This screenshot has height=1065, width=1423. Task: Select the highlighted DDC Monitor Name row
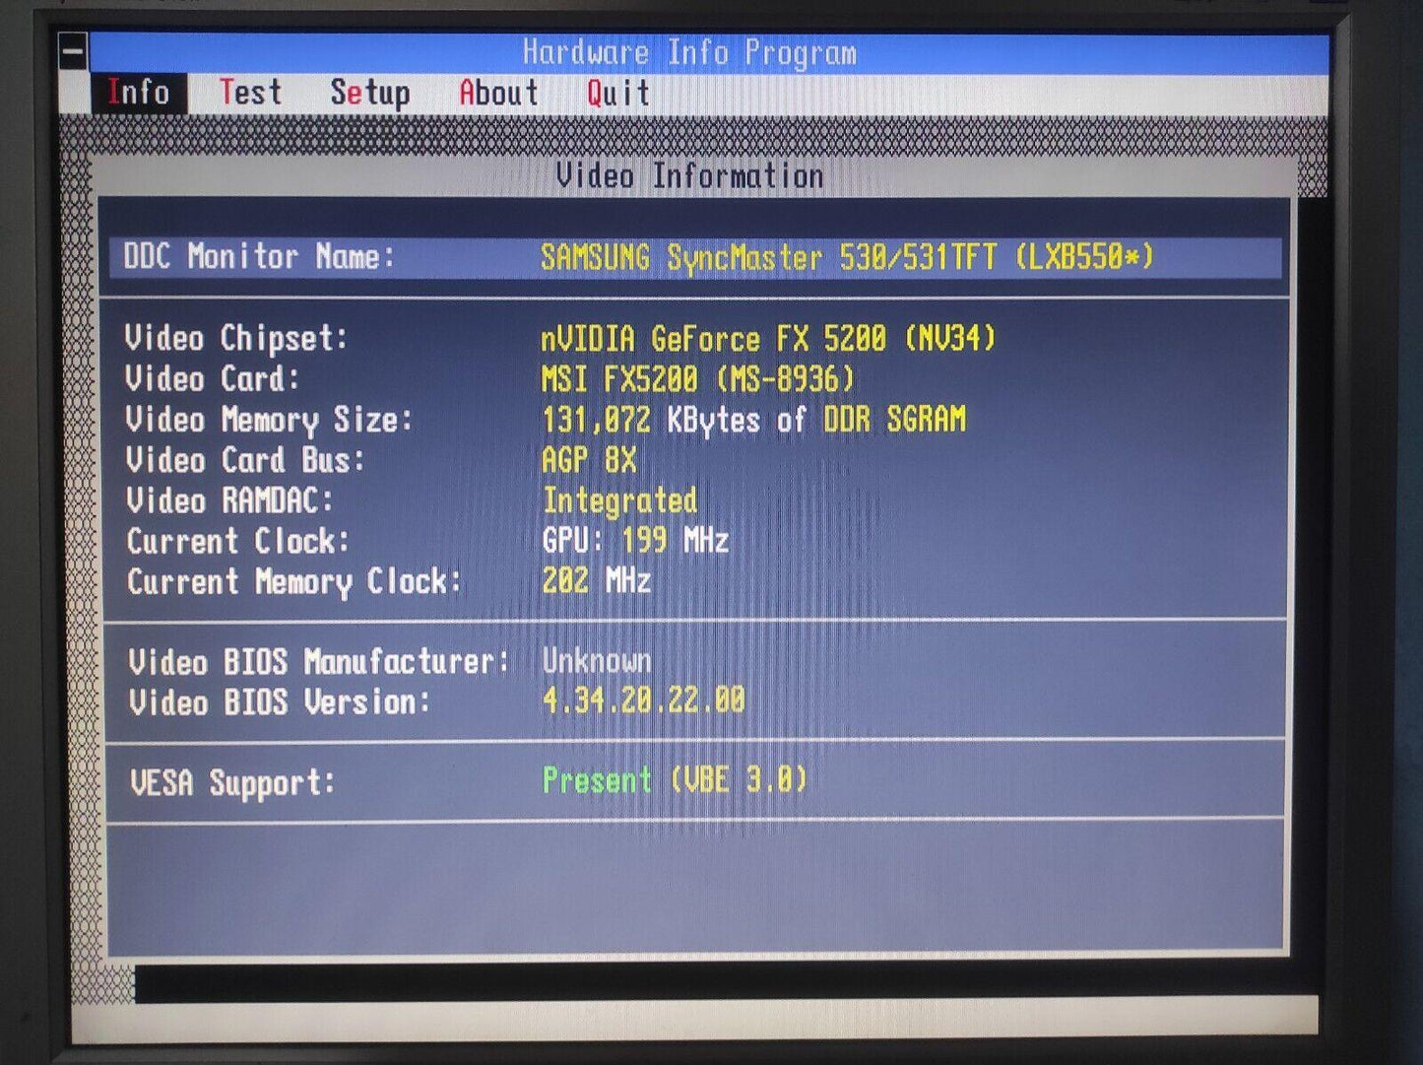694,257
